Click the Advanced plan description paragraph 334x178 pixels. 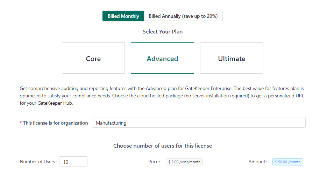tap(162, 96)
